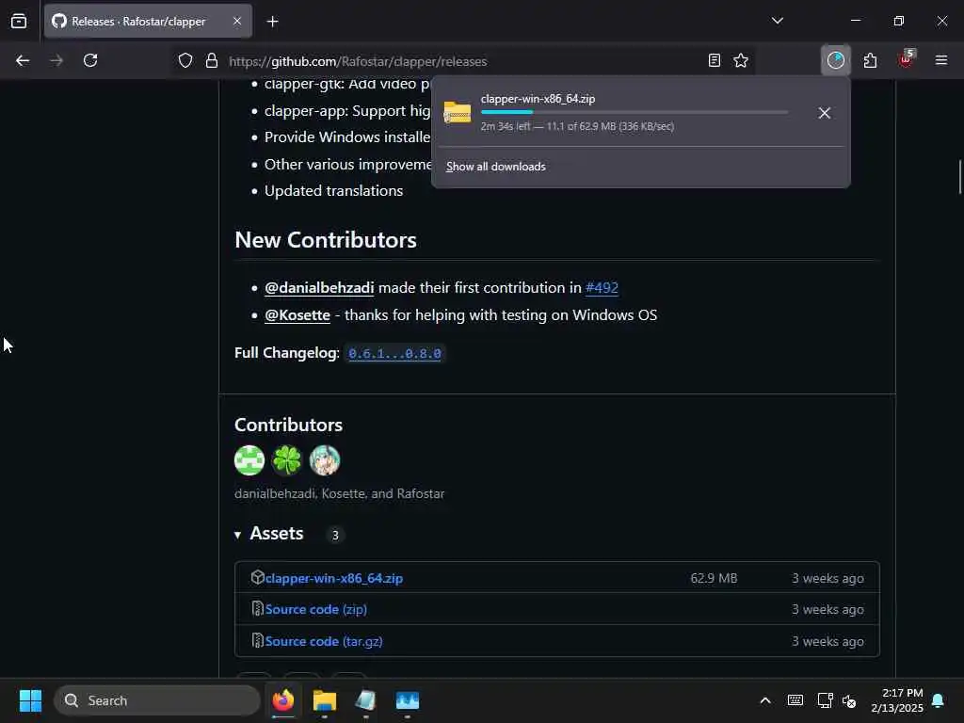The width and height of the screenshot is (964, 723).
Task: Open the Windows Start menu
Action: pos(30,700)
